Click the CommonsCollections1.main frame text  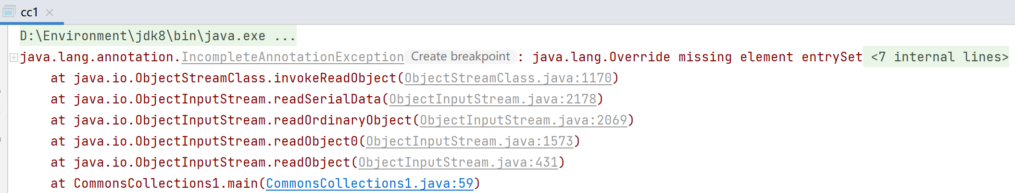pos(165,183)
